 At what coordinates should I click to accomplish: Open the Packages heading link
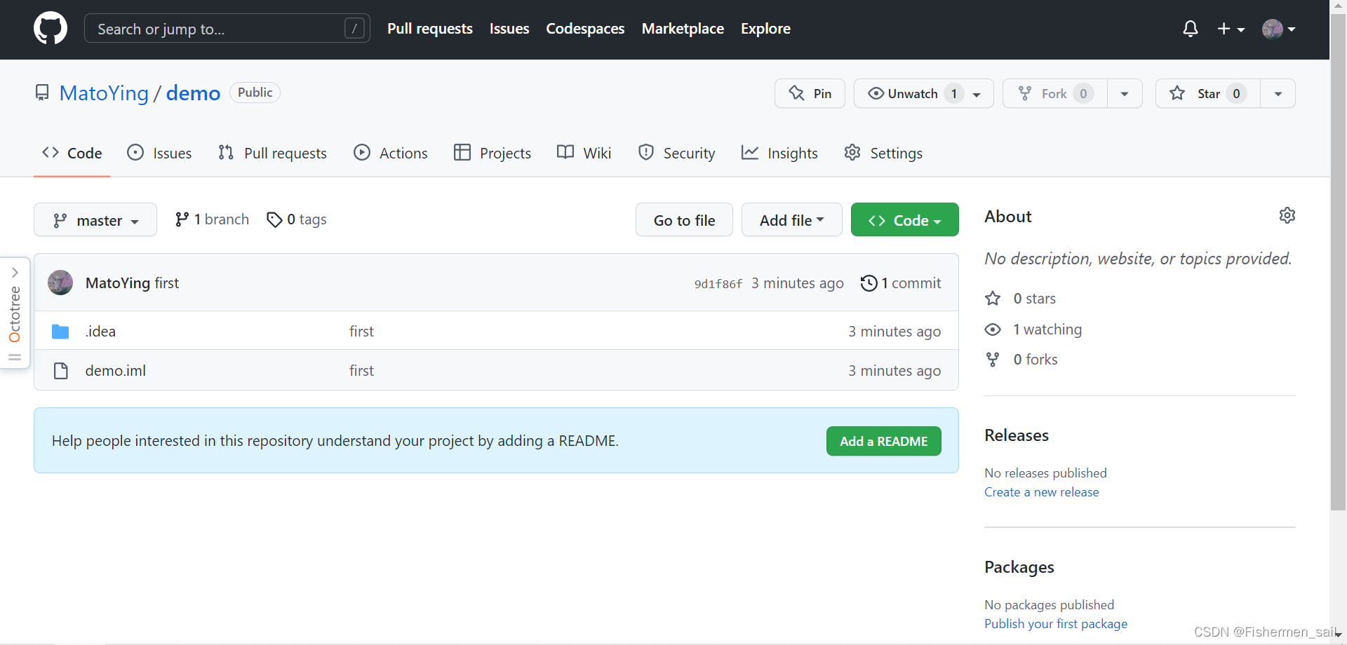pos(1019,567)
